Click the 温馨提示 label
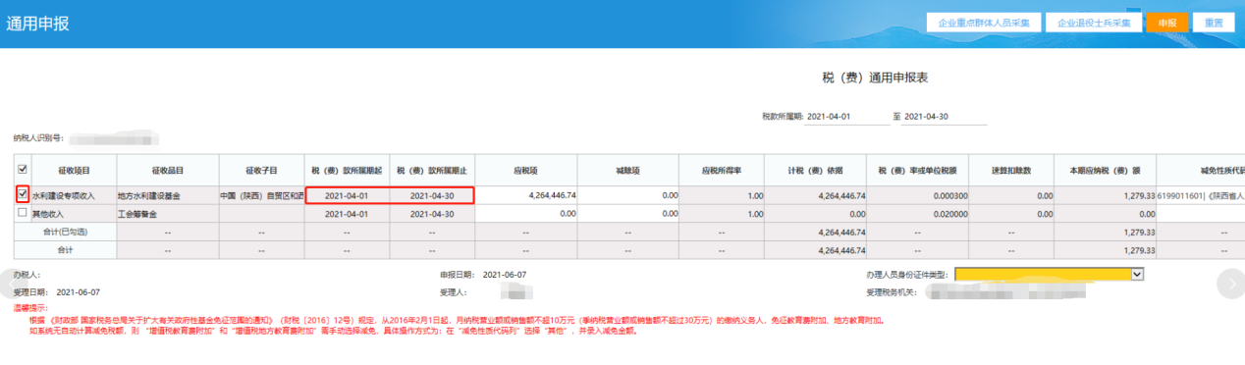 pyautogui.click(x=31, y=309)
